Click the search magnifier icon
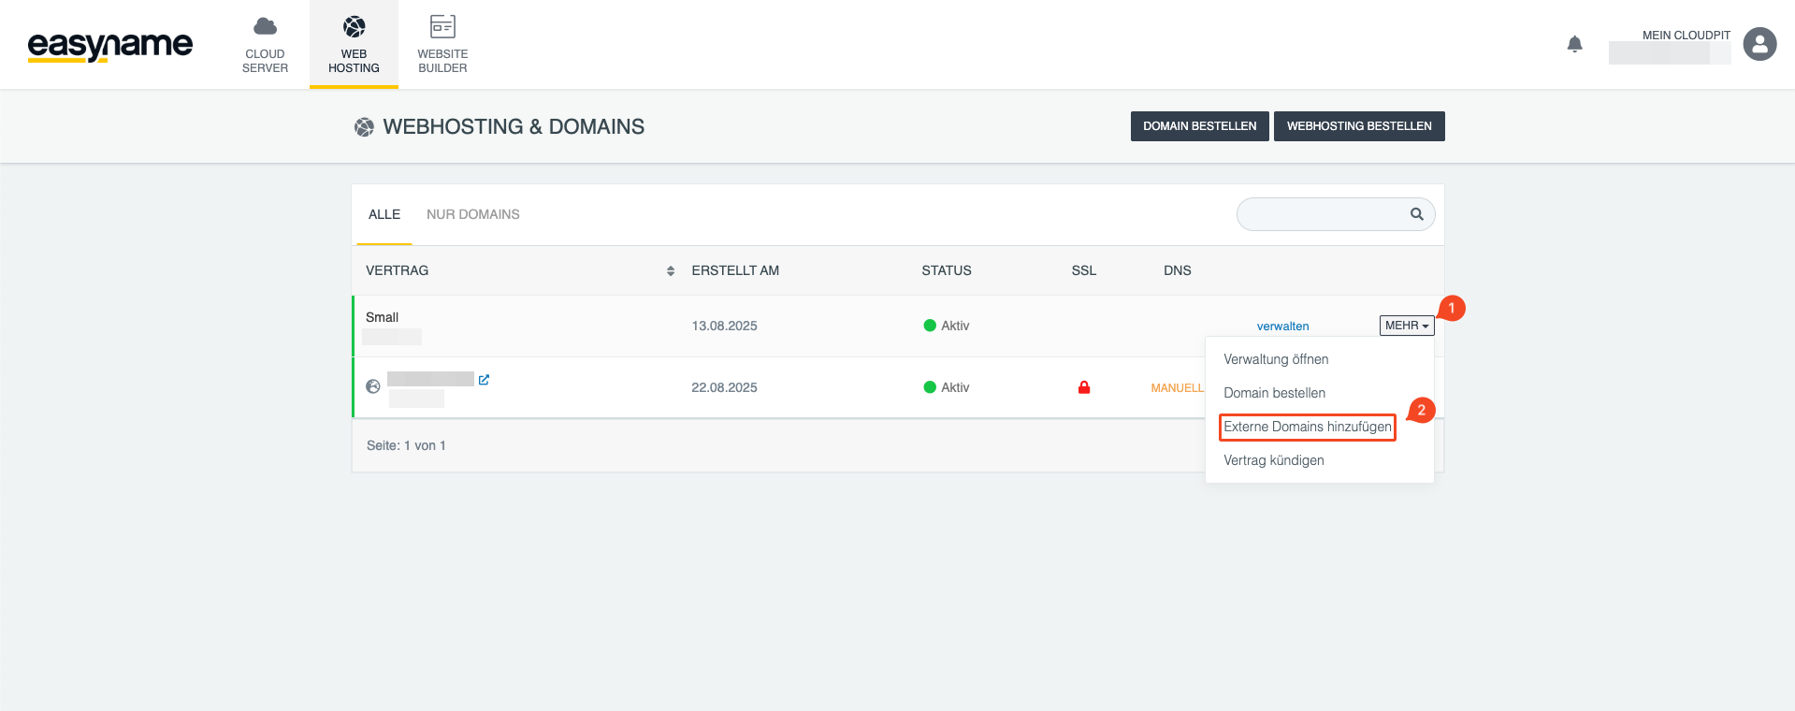 (x=1416, y=214)
